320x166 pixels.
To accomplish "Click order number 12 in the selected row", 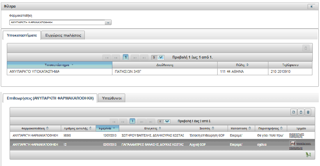I will coord(65,145).
